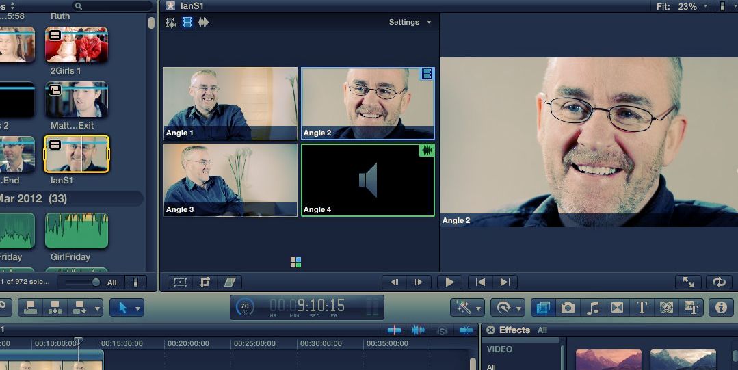Open the clip appearance options button
The image size is (738, 370).
[x=135, y=282]
